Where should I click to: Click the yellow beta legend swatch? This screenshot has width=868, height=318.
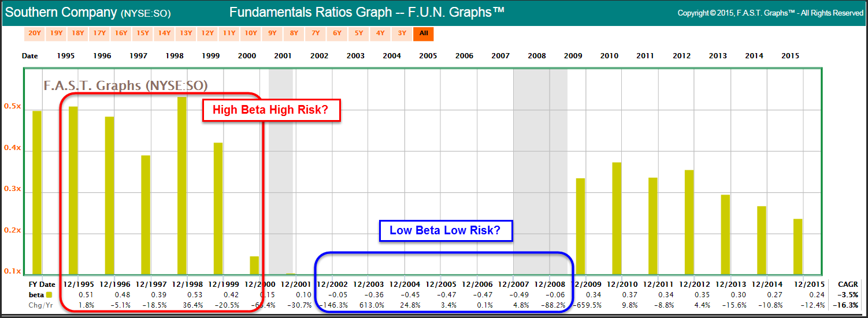49,295
